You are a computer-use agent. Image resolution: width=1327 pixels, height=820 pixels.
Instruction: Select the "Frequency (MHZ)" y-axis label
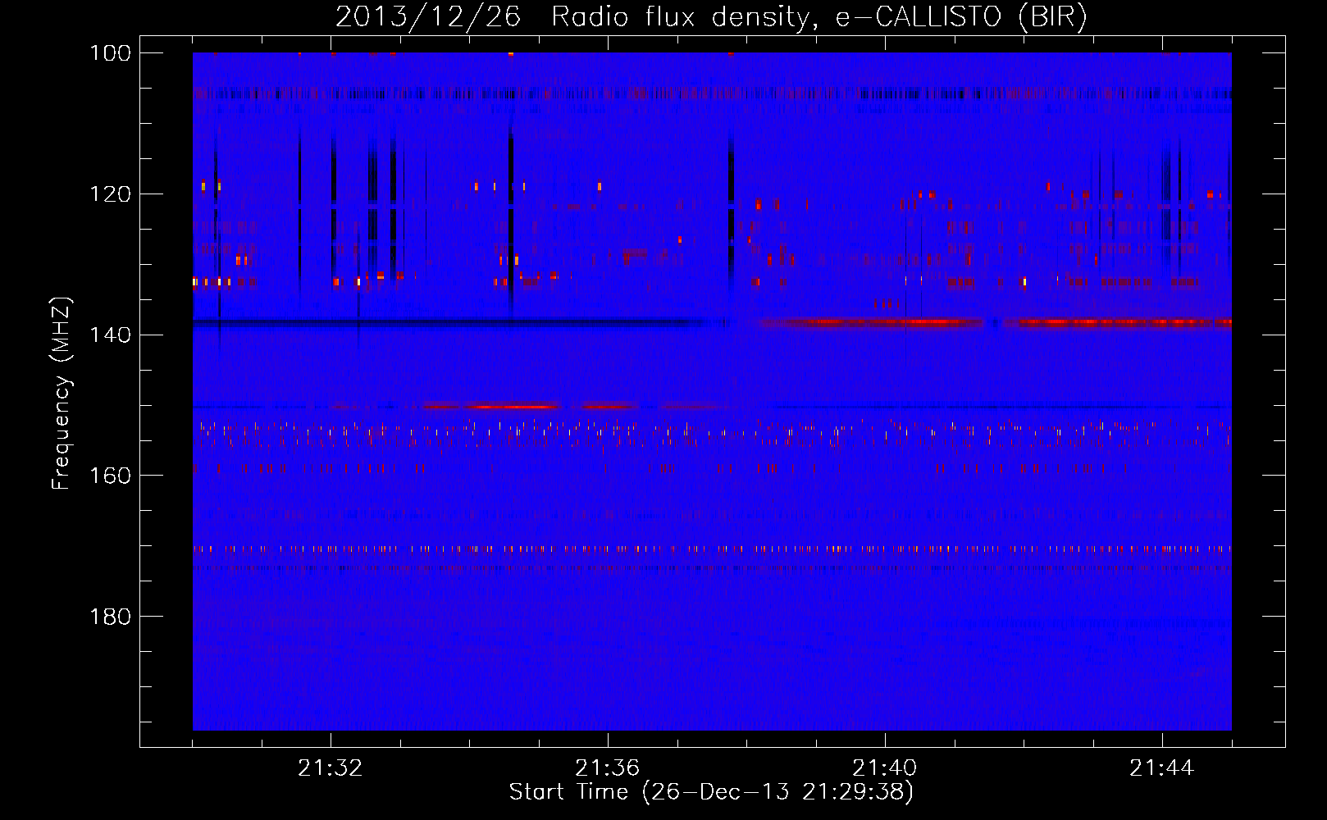tap(62, 393)
